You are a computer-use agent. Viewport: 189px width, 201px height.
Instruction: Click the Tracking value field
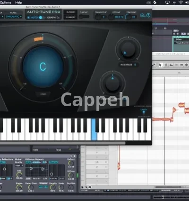tap(134, 17)
